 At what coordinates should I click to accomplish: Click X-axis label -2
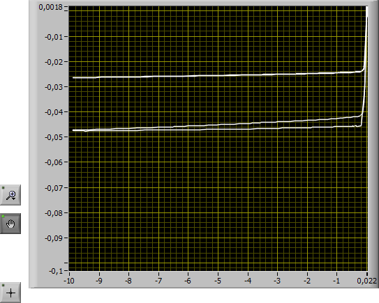click(307, 281)
